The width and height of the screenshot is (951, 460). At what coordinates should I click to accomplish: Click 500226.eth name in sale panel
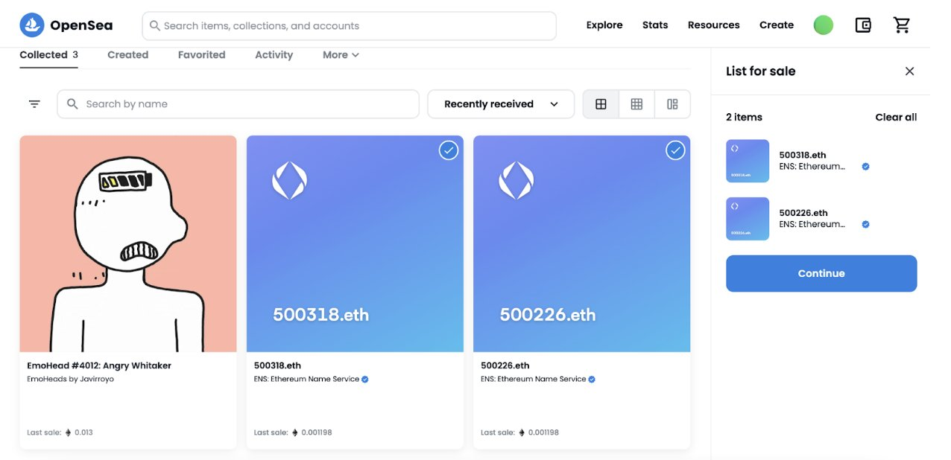point(803,213)
